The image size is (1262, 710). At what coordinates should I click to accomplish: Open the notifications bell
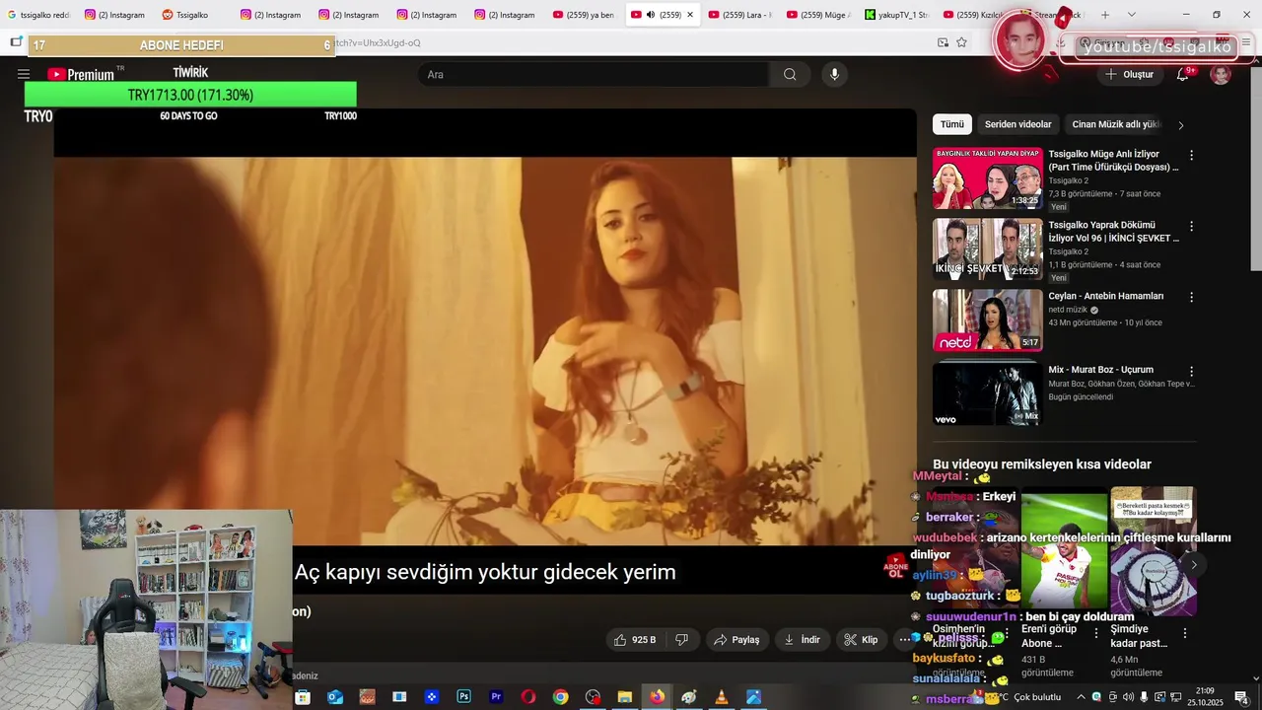tap(1182, 74)
